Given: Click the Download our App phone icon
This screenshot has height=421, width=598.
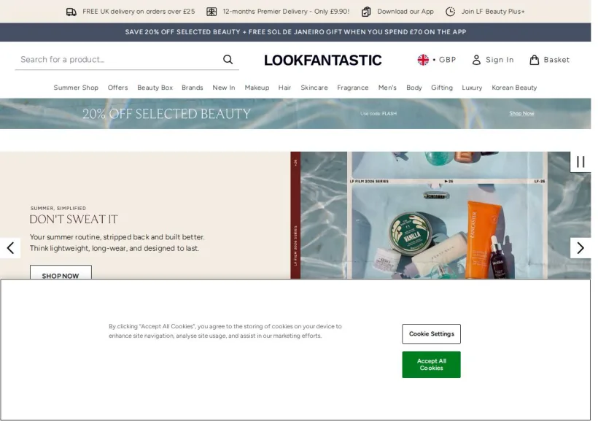Looking at the screenshot, I should [x=366, y=12].
